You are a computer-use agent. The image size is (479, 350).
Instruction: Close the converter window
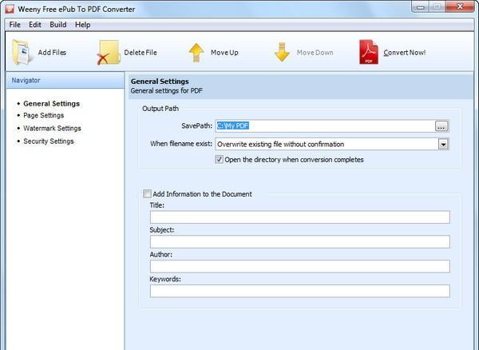tap(460, 6)
